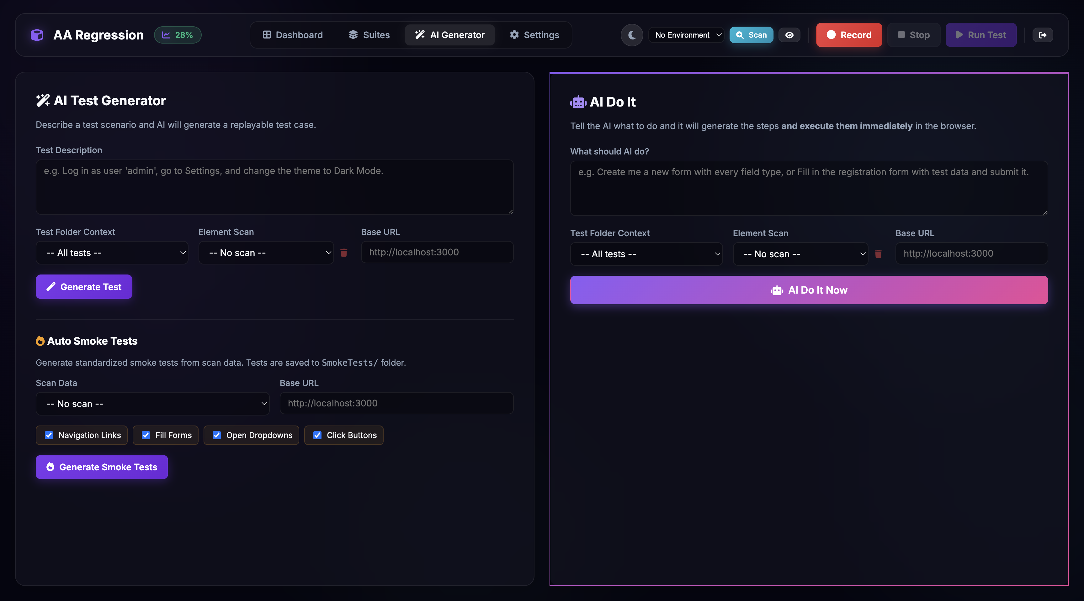Screen dimensions: 1084x601
Task: Click the magic wand icon in AI Test Generator header
Action: pyautogui.click(x=43, y=100)
